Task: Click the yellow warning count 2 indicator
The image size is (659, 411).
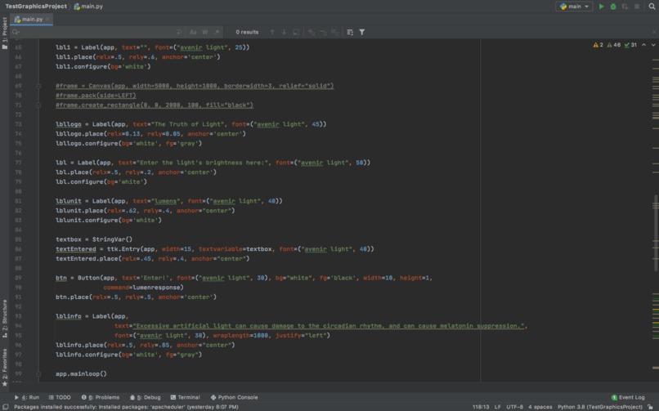Action: [598, 45]
